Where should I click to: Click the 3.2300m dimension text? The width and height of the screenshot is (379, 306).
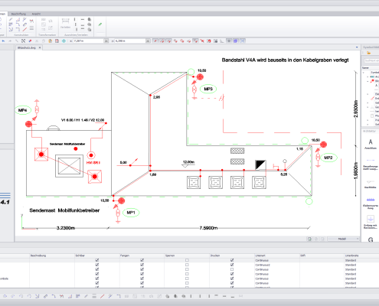pyautogui.click(x=66, y=228)
